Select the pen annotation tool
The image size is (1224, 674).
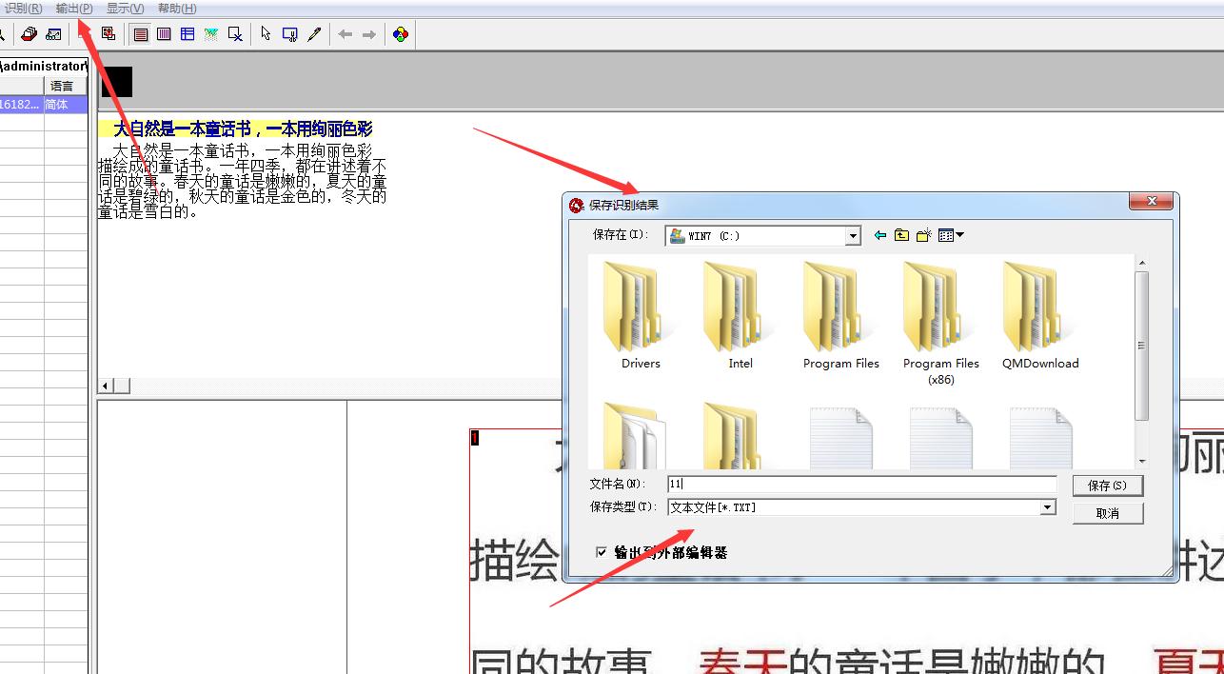[x=314, y=33]
